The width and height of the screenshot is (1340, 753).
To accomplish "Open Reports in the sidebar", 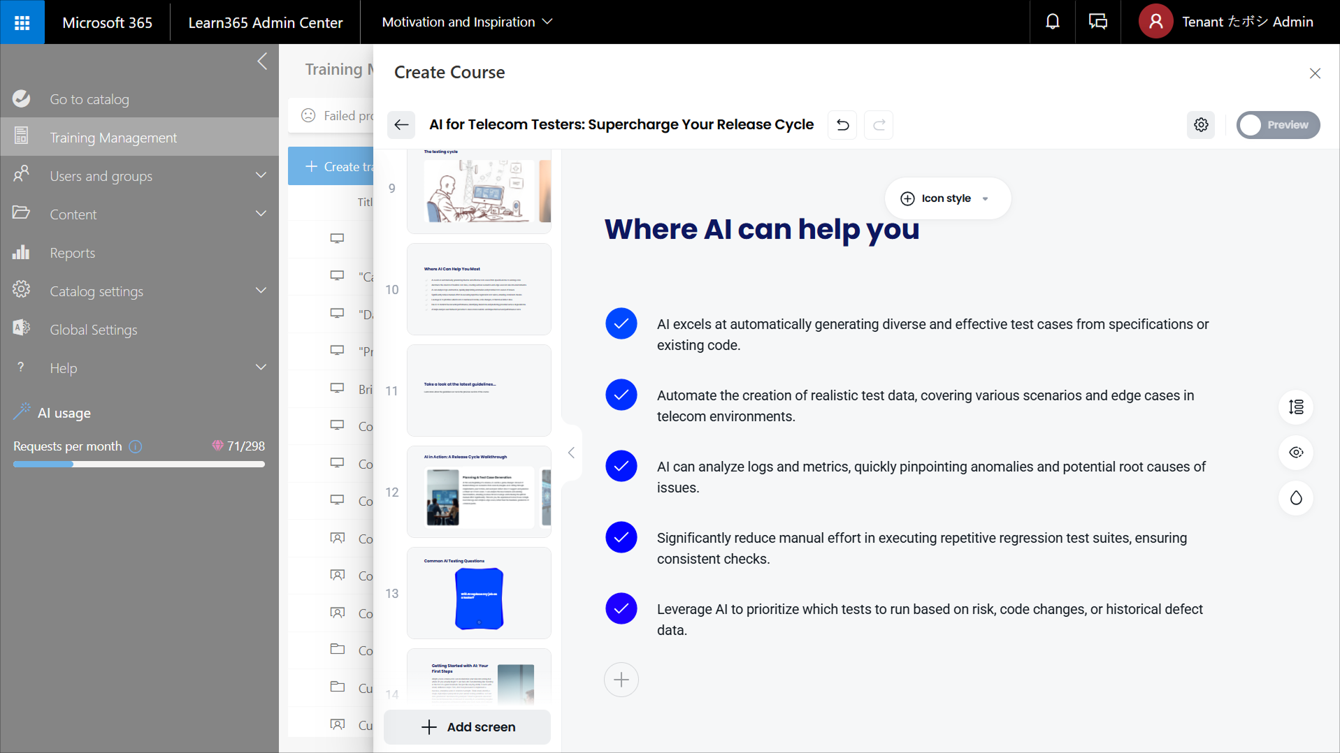I will click(72, 253).
